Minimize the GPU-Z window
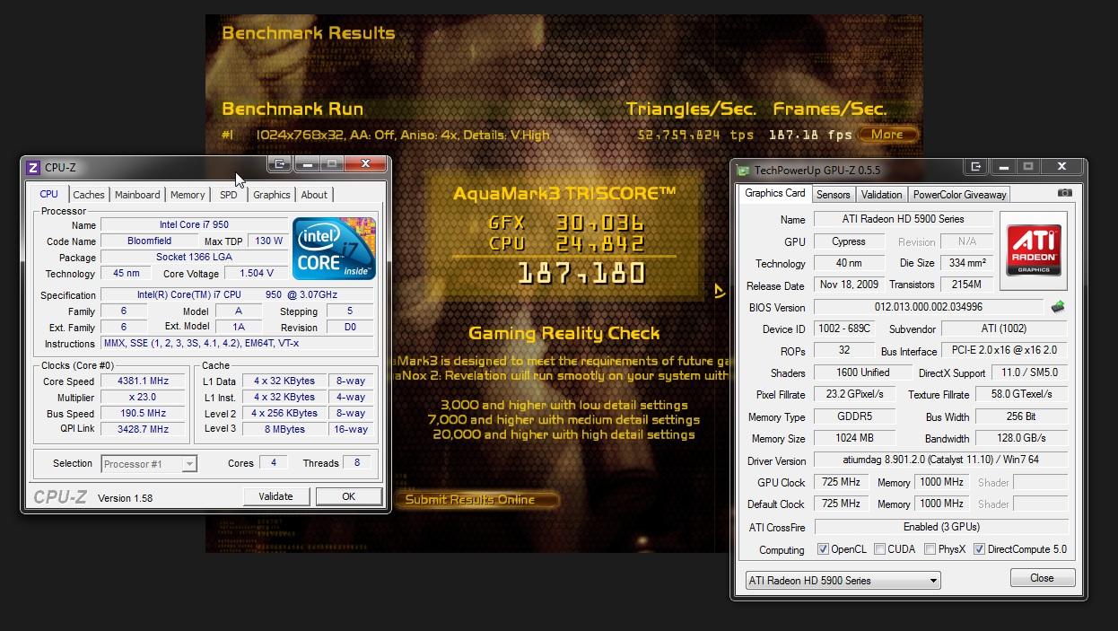Screen dimensions: 1118x631 (1002, 166)
